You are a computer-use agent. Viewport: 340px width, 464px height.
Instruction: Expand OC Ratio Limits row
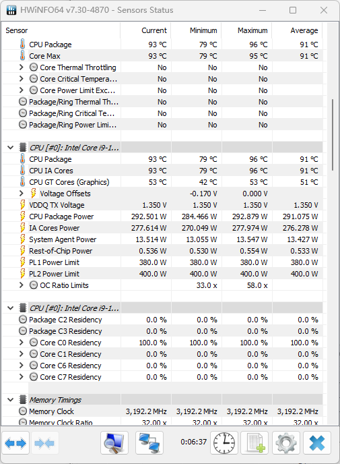21,285
